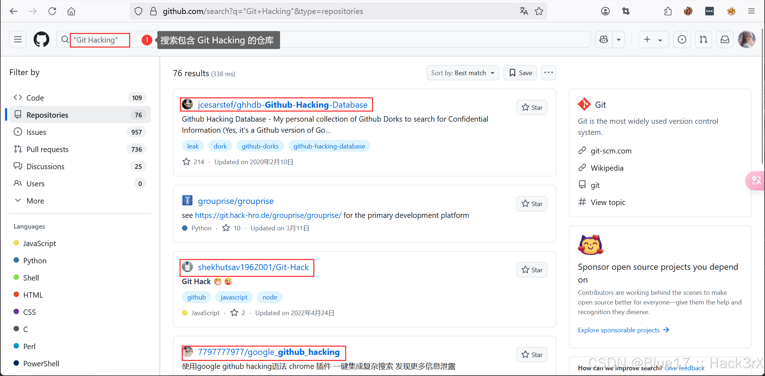Star the grouprise/grouprise repository
The width and height of the screenshot is (765, 376).
click(532, 204)
